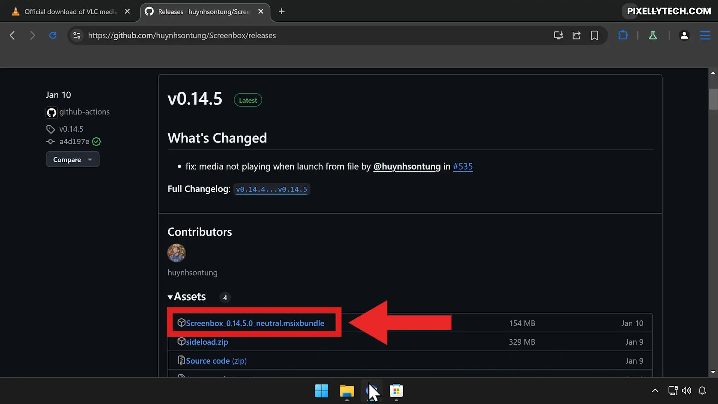Close the Screenbox Releases tab
Image resolution: width=718 pixels, height=404 pixels.
(261, 12)
